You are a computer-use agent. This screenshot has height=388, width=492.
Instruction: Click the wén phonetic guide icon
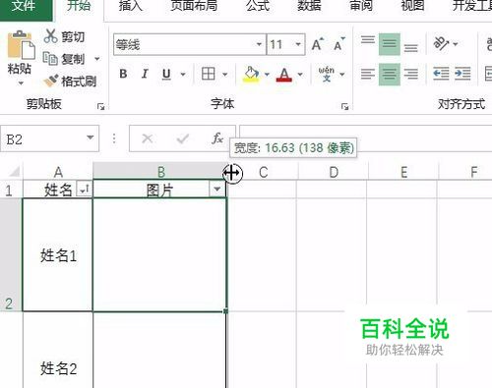tap(327, 74)
